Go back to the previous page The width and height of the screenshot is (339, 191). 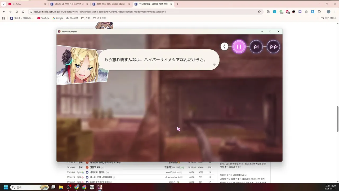click(4, 12)
